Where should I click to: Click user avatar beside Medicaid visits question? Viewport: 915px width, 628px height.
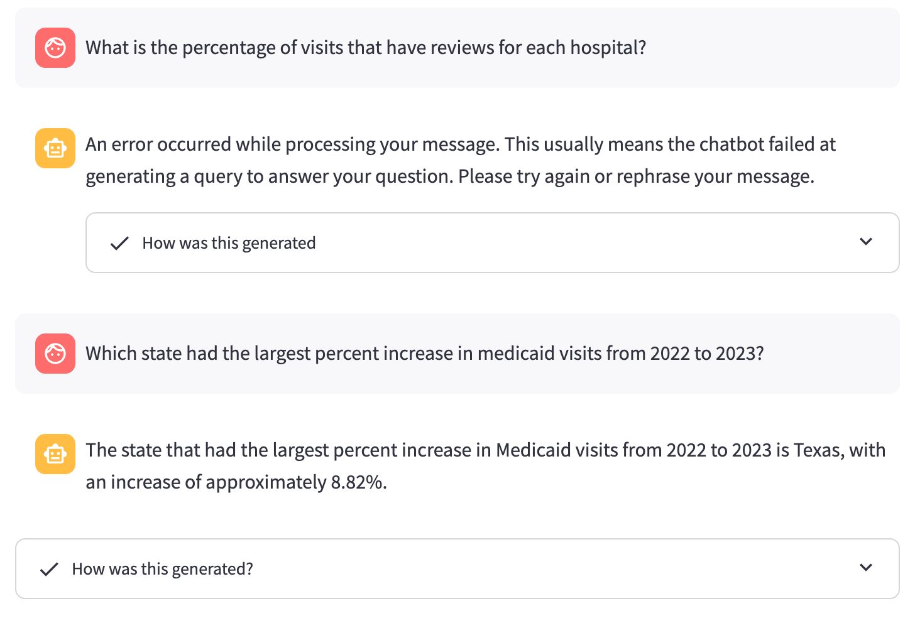[55, 354]
